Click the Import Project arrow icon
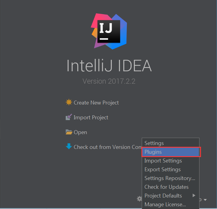 pyautogui.click(x=69, y=117)
